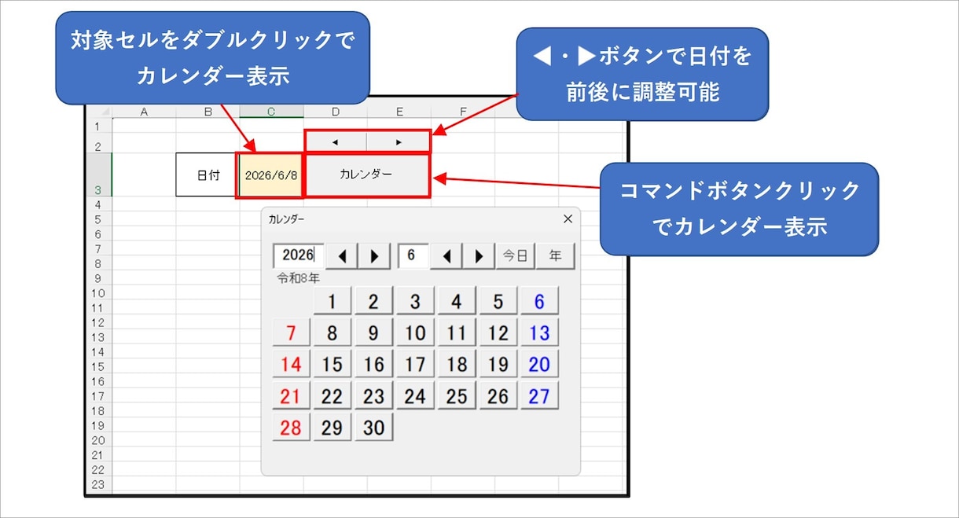Viewport: 959px width, 518px height.
Task: Click the select-all corner of the sheet
Action: pos(99,112)
